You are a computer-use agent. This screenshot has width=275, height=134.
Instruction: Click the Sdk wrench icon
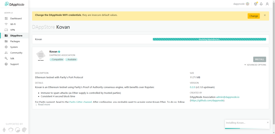coord(6,59)
